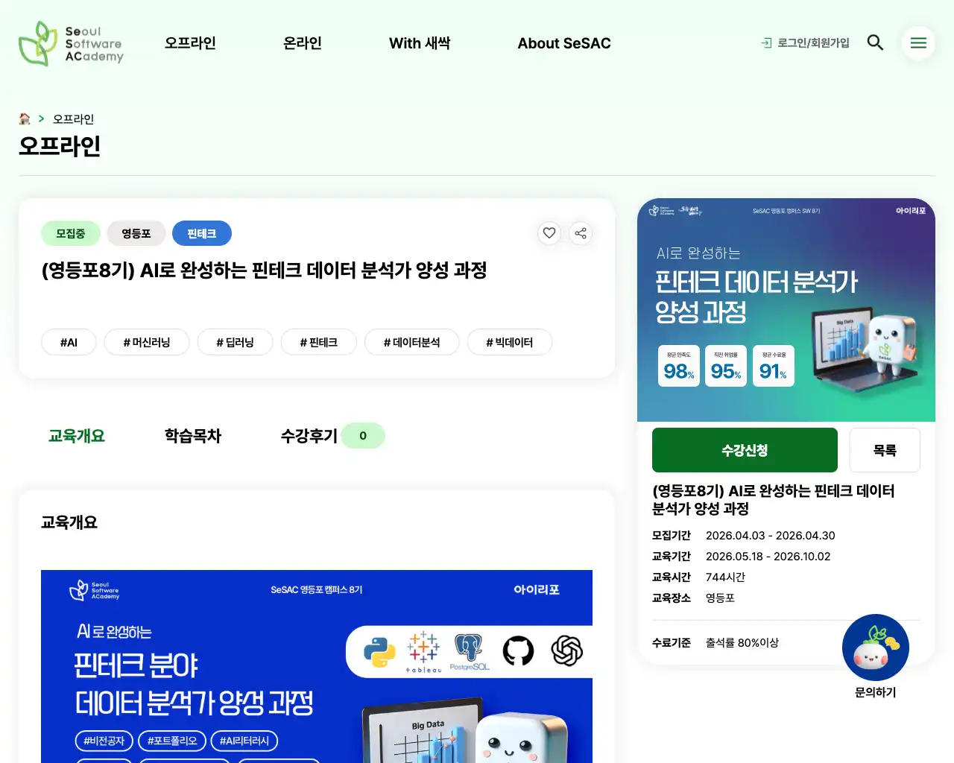The height and width of the screenshot is (763, 954).
Task: Click the 목록 button
Action: coord(885,450)
